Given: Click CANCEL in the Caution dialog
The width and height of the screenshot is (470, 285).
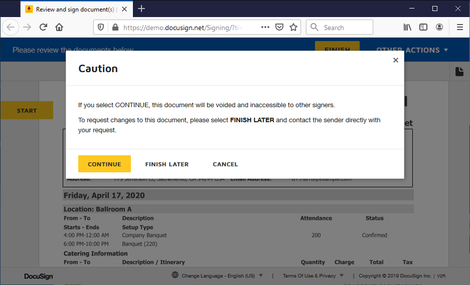Looking at the screenshot, I should [x=225, y=164].
